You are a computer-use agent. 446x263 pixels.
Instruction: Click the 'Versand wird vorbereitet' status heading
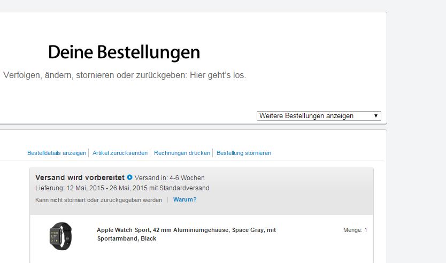tap(80, 177)
